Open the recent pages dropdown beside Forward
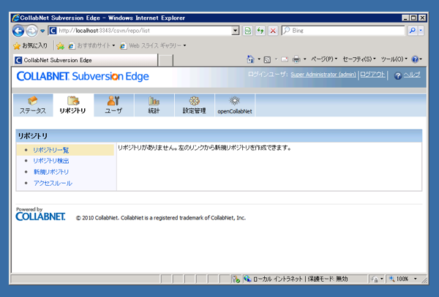The image size is (439, 297). pyautogui.click(x=42, y=31)
